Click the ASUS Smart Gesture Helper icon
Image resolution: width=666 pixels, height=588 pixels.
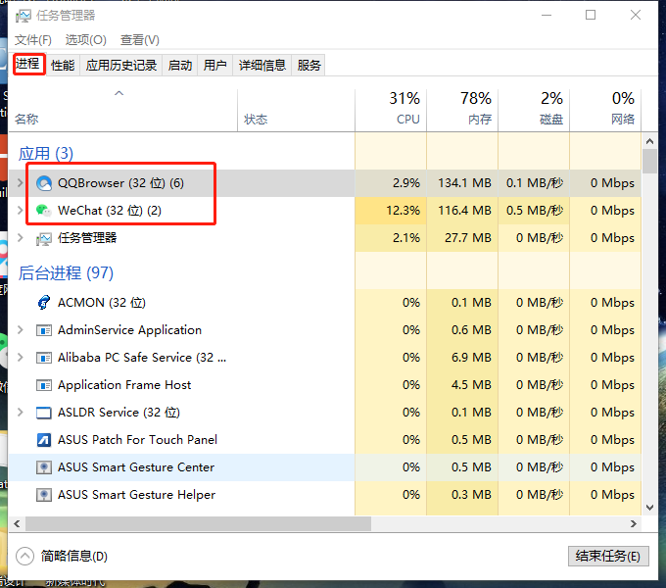tap(44, 495)
